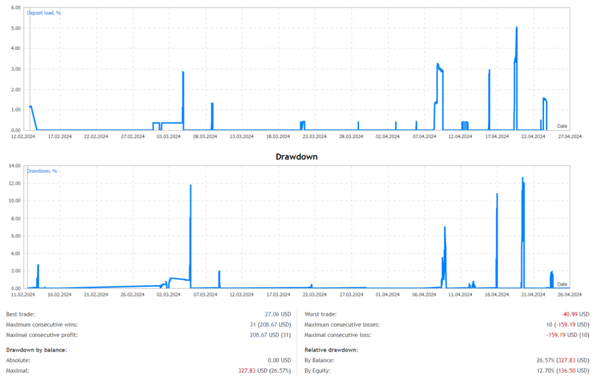Click the highest peak in Deposit load chart

coord(517,27)
